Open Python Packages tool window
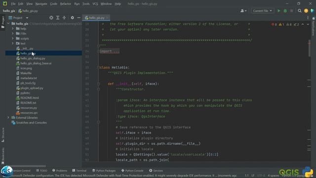 104,171
